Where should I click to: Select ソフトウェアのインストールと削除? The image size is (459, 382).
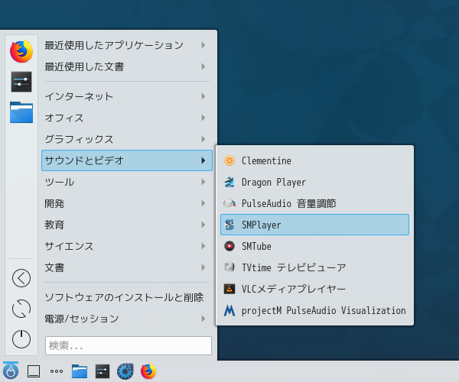pyautogui.click(x=127, y=297)
